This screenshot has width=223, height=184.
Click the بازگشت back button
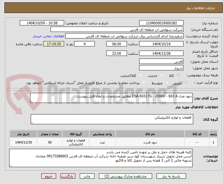tap(68, 176)
